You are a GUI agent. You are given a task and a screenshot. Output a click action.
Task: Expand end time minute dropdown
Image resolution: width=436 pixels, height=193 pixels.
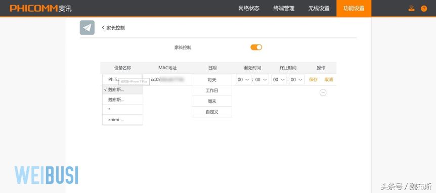(x=296, y=80)
